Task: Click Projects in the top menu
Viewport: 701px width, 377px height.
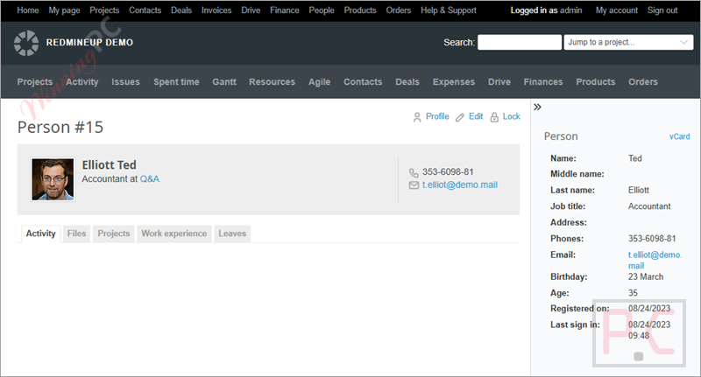Action: click(x=104, y=10)
